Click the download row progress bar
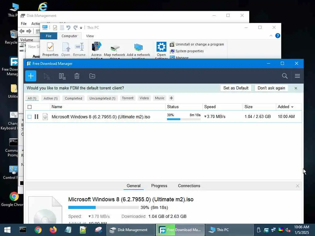 [184, 119]
